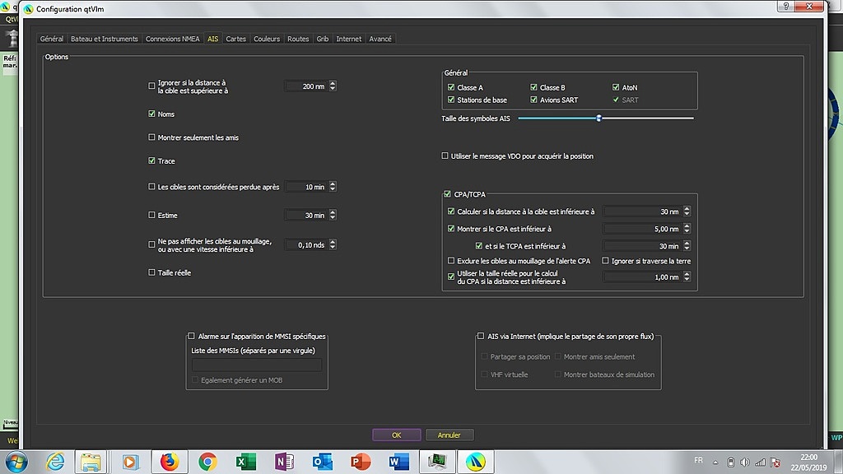Enable 'cibles sont considérées perdue après' option
843x474 pixels.
tap(151, 187)
